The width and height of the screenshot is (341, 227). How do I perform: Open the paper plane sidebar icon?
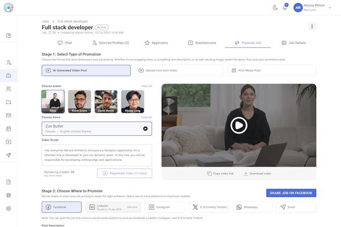tap(9, 155)
